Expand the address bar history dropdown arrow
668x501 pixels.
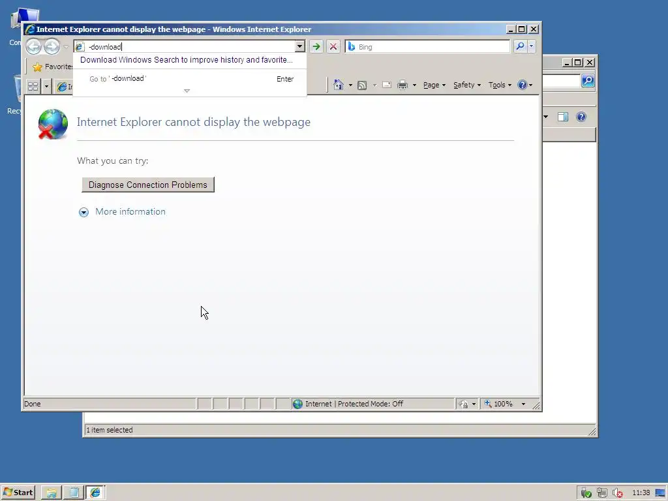pos(300,46)
